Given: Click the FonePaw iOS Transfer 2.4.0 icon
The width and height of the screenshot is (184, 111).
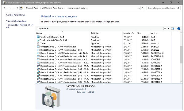Looking at the screenshot, I should [38, 37].
